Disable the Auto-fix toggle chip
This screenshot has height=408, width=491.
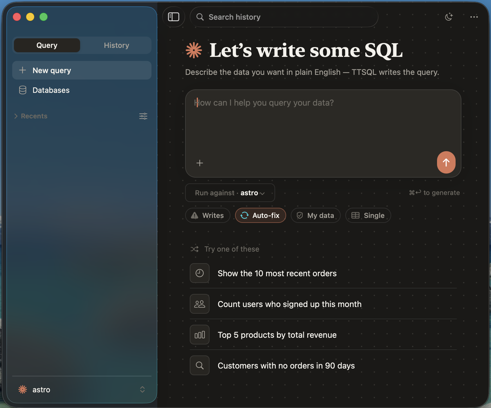coord(260,215)
